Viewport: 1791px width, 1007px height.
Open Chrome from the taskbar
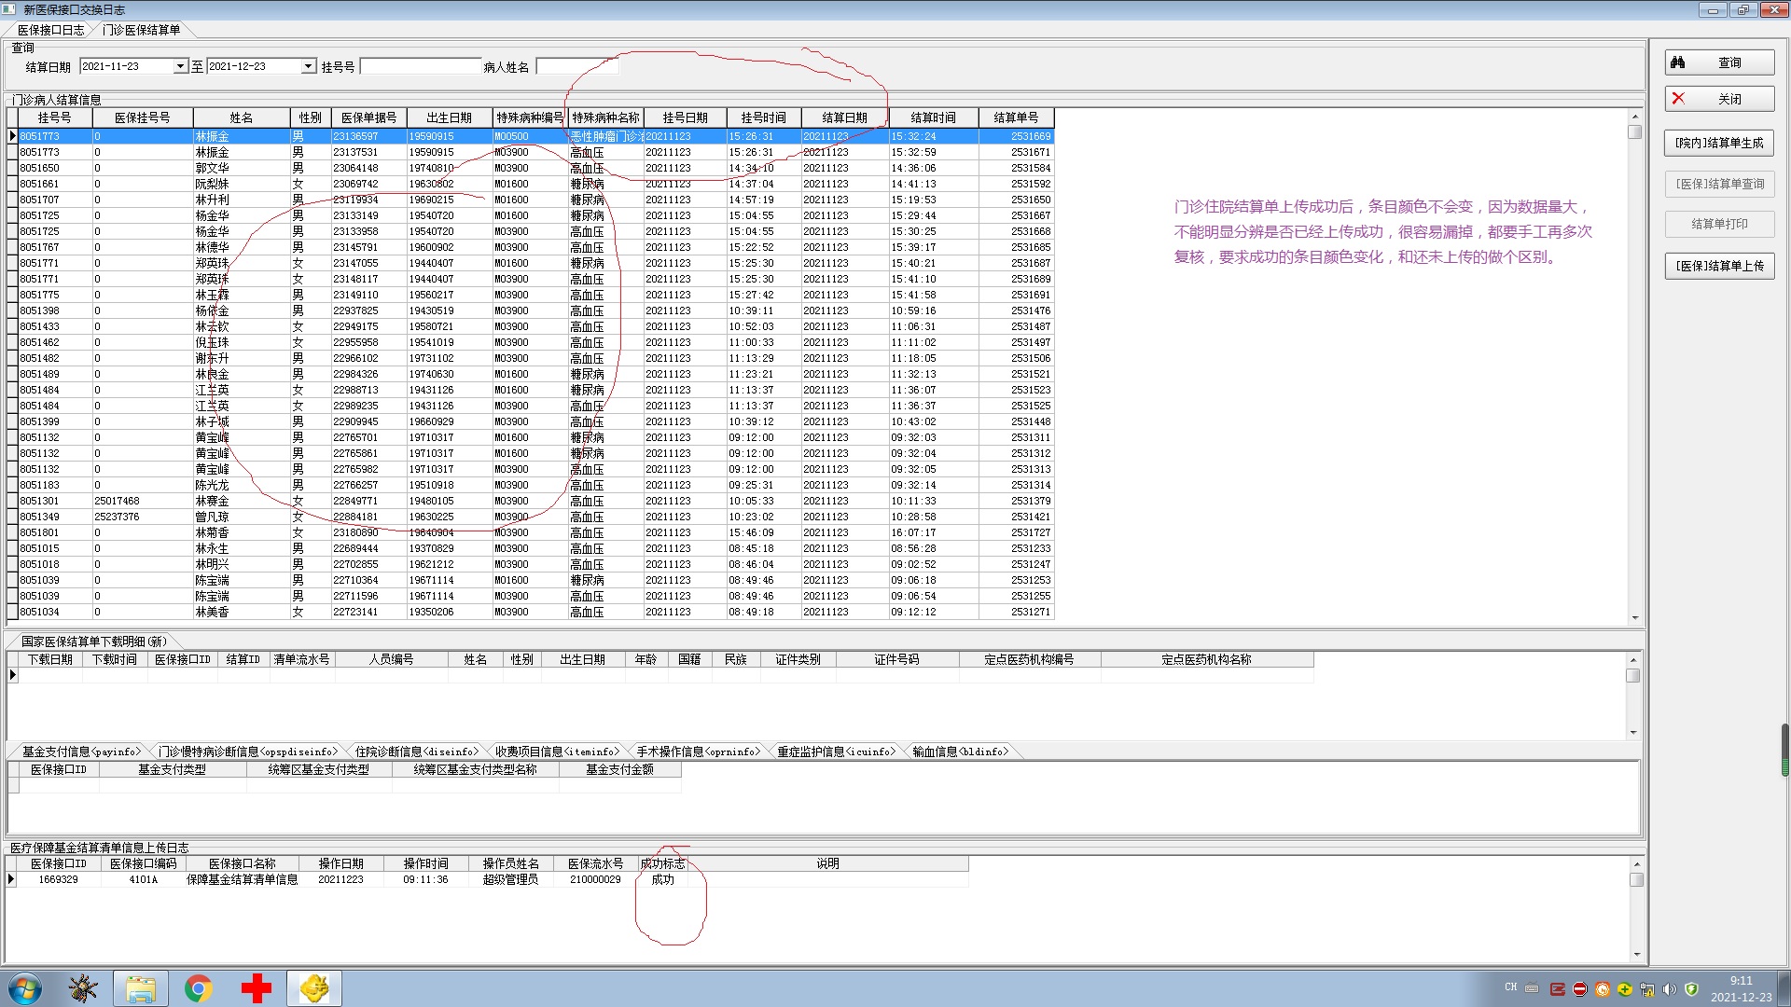click(198, 988)
